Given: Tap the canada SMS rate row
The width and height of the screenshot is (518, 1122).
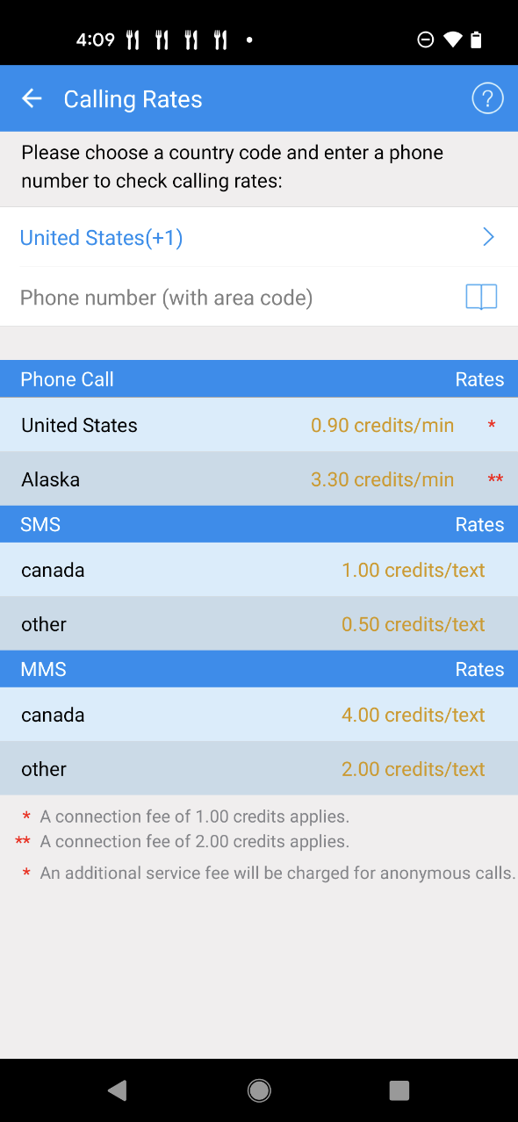Looking at the screenshot, I should [259, 570].
